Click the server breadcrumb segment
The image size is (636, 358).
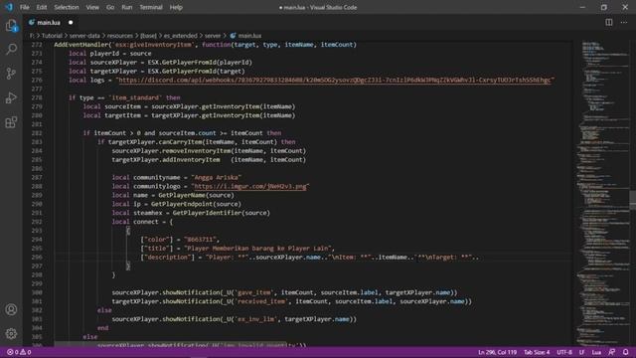coord(213,36)
